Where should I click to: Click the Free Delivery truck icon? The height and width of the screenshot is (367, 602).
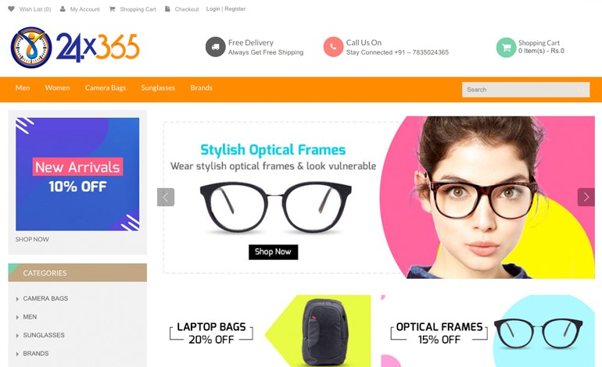coord(215,47)
